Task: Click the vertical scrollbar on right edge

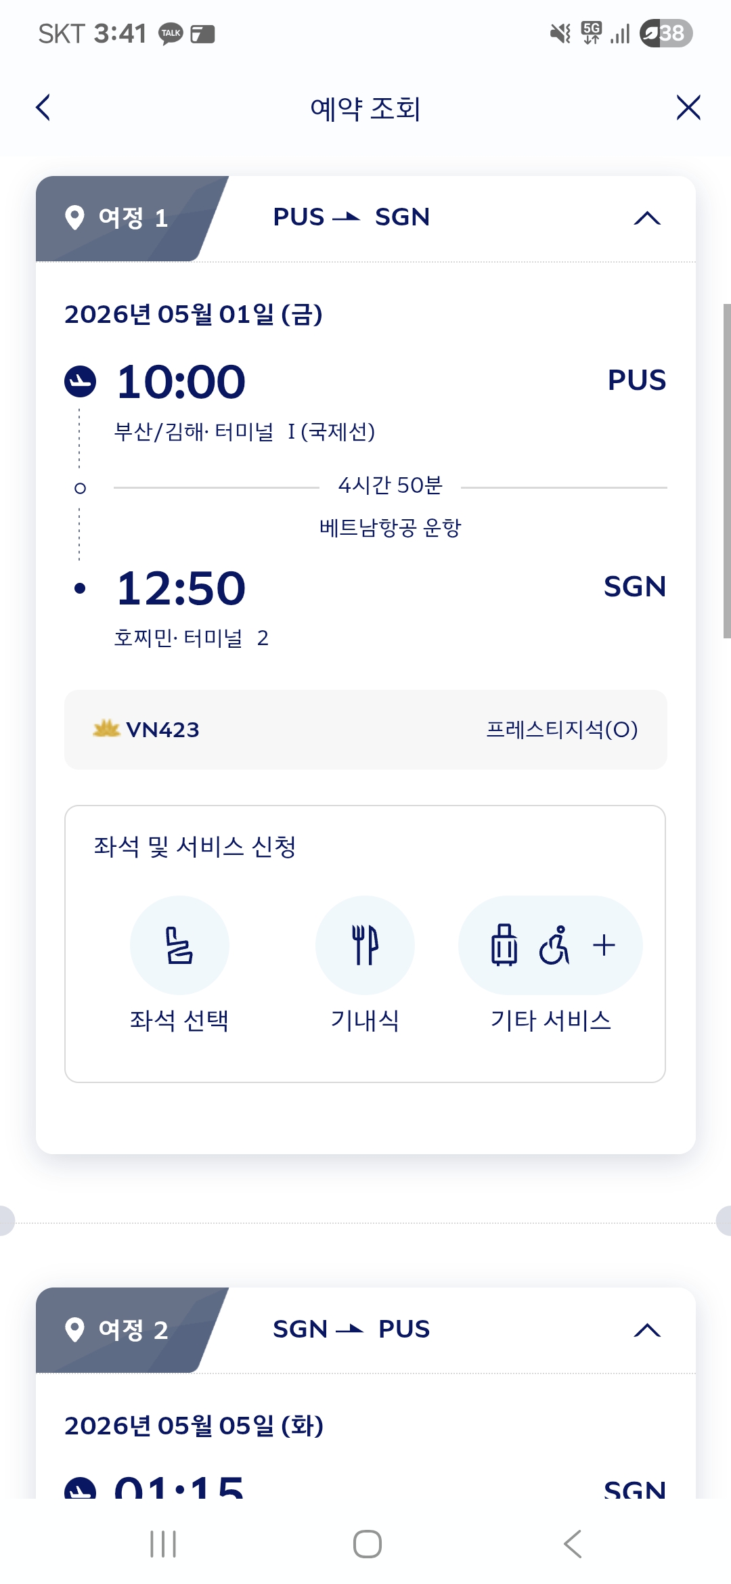Action: tap(726, 470)
